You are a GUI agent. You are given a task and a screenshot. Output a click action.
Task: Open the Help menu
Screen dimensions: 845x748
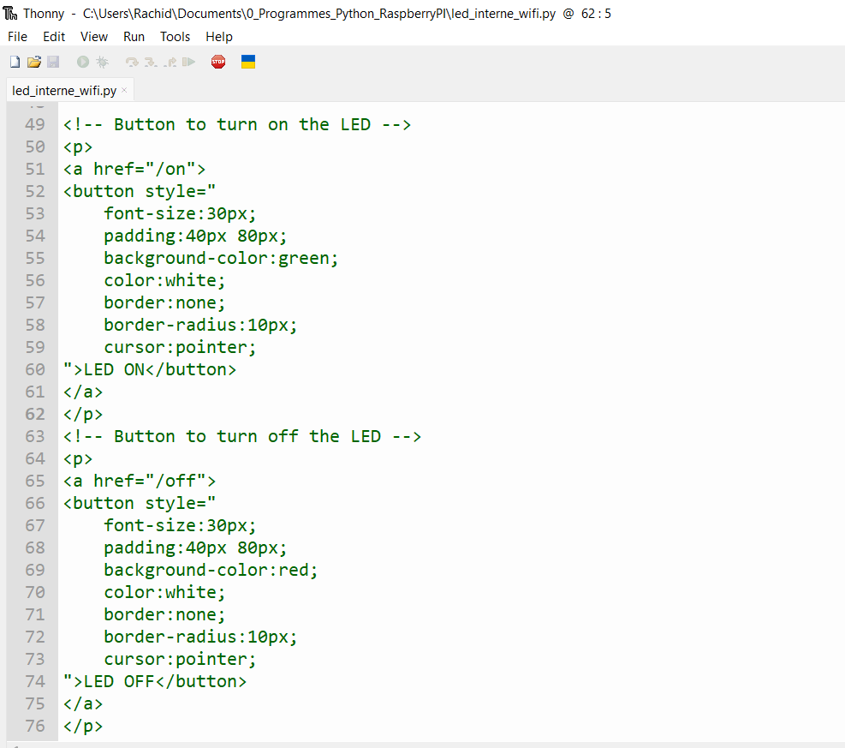(219, 37)
